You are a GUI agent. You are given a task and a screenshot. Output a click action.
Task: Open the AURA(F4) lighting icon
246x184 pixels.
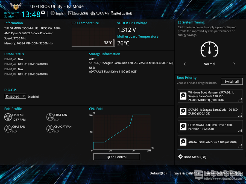93,13
